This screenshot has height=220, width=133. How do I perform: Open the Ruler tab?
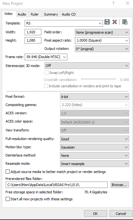35,14
